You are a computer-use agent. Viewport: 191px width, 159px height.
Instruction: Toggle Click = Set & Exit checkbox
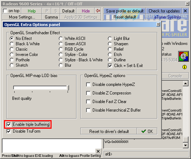(x=110, y=66)
